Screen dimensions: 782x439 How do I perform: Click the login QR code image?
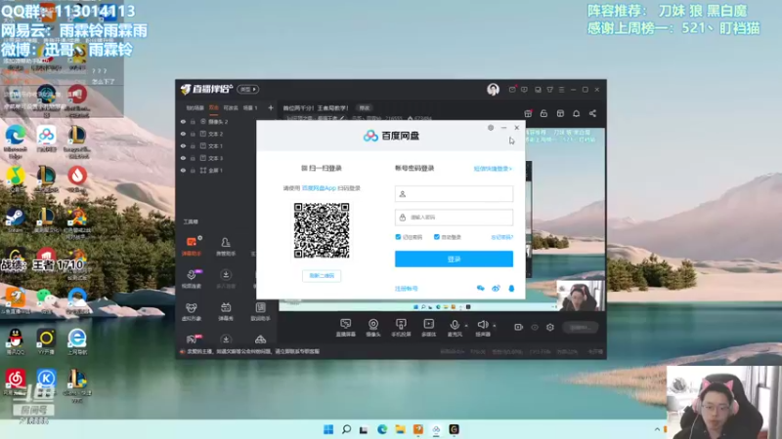click(322, 230)
